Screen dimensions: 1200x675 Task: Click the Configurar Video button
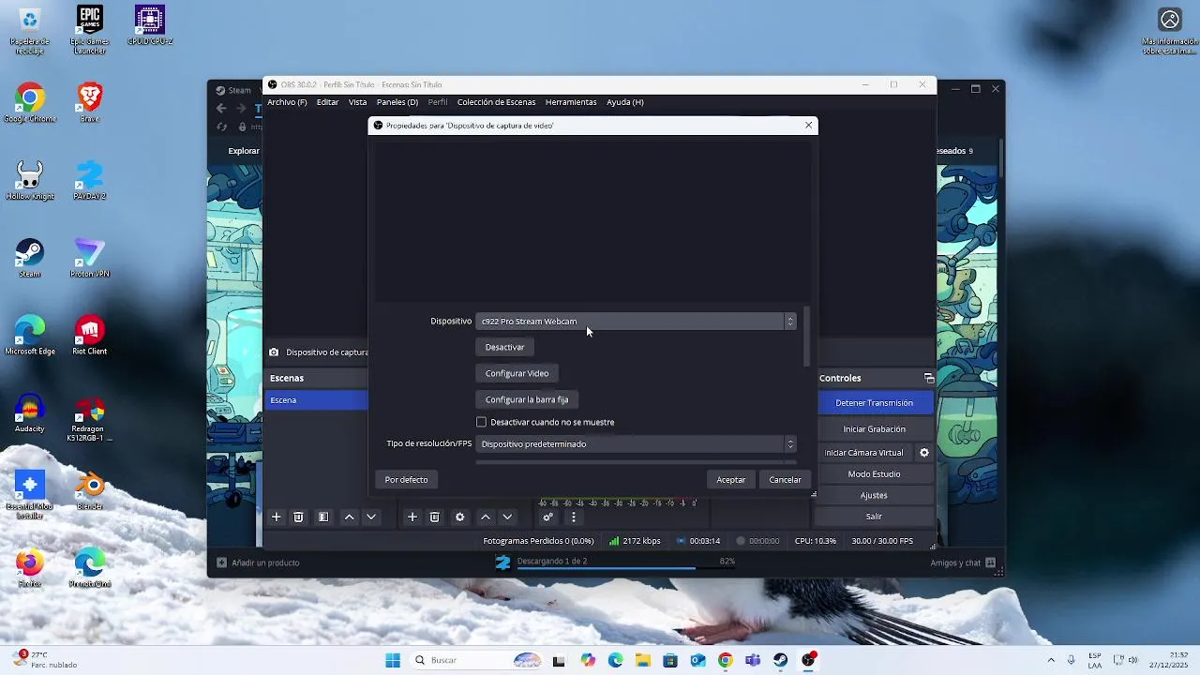tap(517, 373)
